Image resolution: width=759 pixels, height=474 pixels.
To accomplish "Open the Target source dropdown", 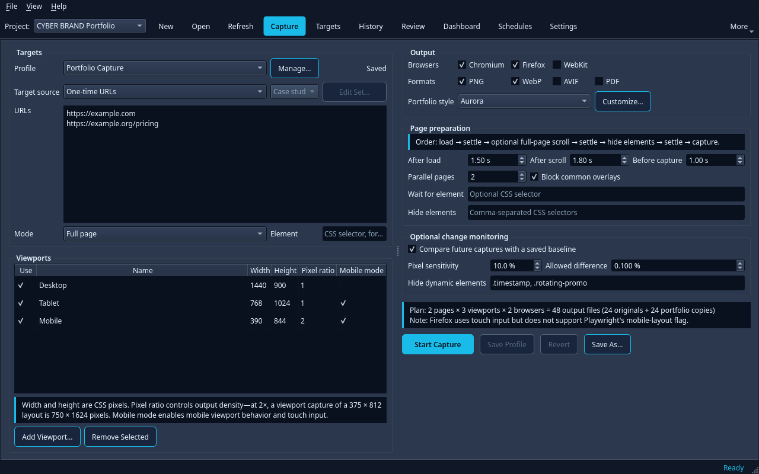I will coord(165,92).
